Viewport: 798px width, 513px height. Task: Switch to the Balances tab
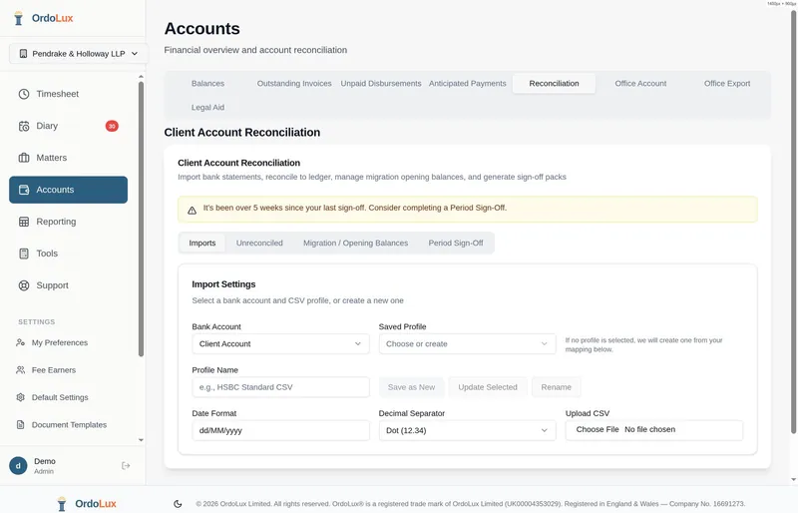tap(207, 84)
